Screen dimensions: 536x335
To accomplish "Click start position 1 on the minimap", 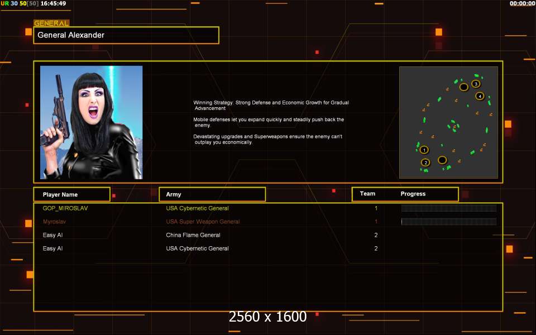I will (x=424, y=150).
